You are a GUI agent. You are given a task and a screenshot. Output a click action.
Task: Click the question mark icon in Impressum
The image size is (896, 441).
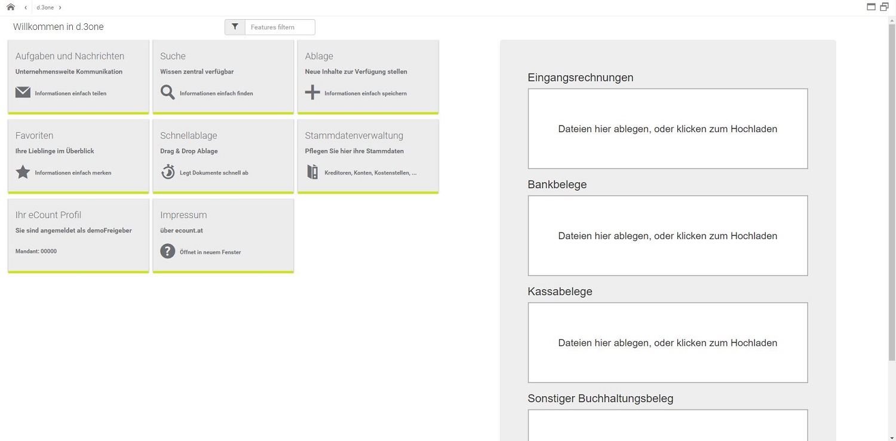[x=168, y=252]
